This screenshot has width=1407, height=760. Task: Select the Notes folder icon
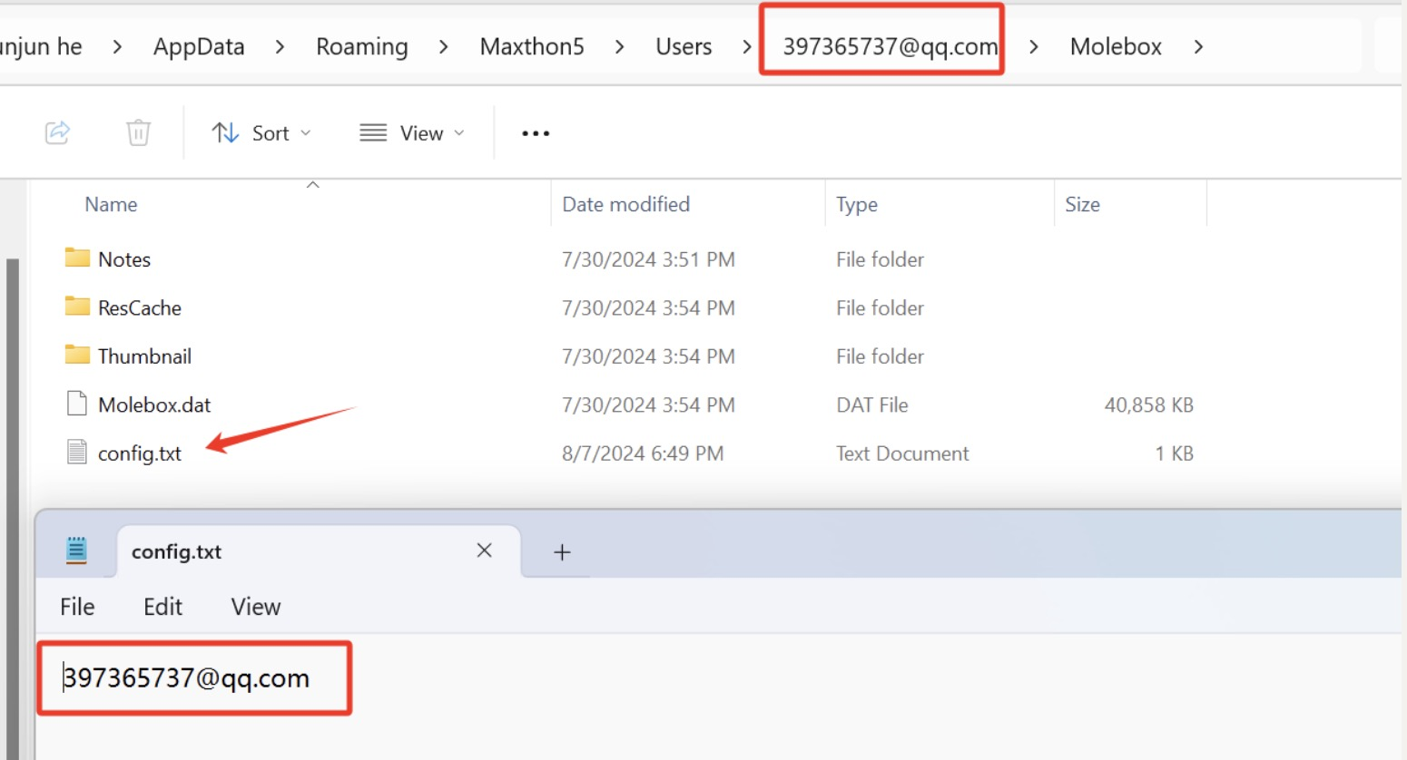coord(77,258)
